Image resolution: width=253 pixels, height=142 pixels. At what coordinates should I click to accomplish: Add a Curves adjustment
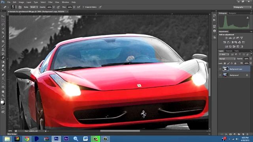tap(234, 38)
